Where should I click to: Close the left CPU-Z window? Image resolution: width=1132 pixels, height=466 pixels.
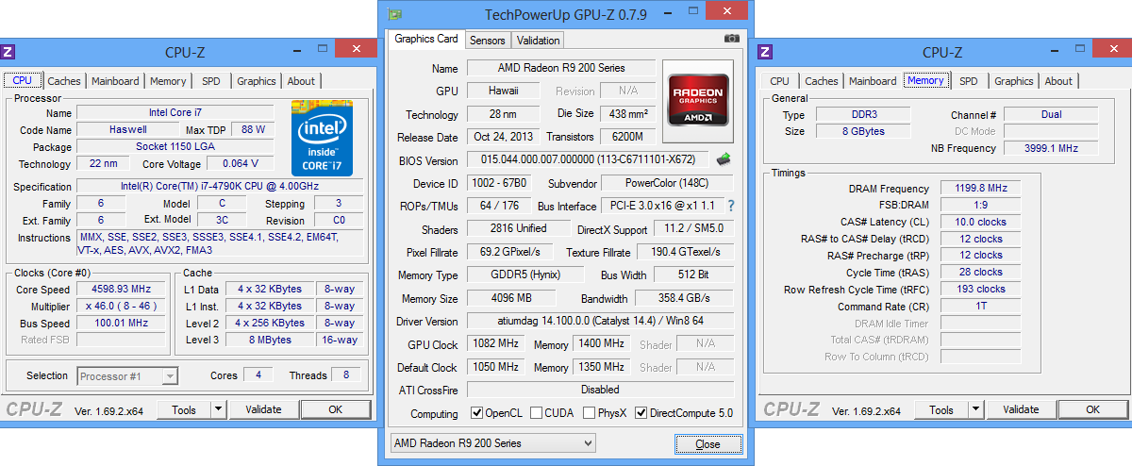point(356,47)
